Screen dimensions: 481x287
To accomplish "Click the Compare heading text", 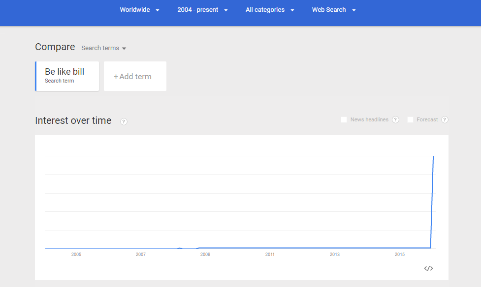I will (x=55, y=47).
